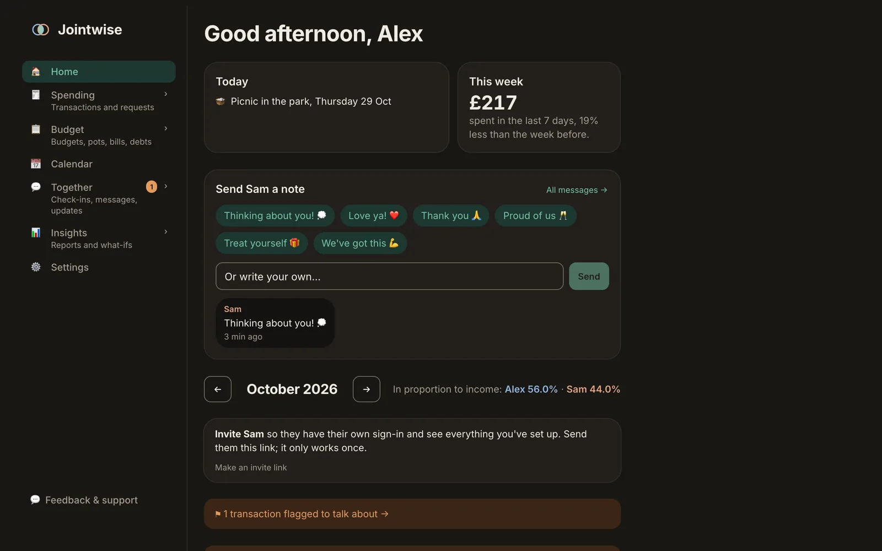Open Settings gear in sidebar
The height and width of the screenshot is (551, 882).
[36, 267]
